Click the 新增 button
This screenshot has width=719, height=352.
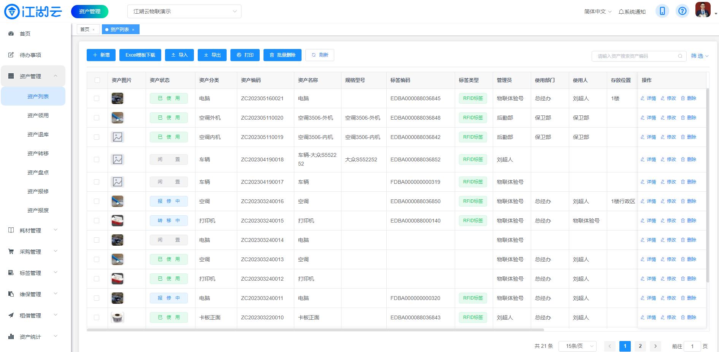[101, 55]
